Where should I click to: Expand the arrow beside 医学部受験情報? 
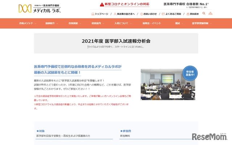[x=211, y=24]
